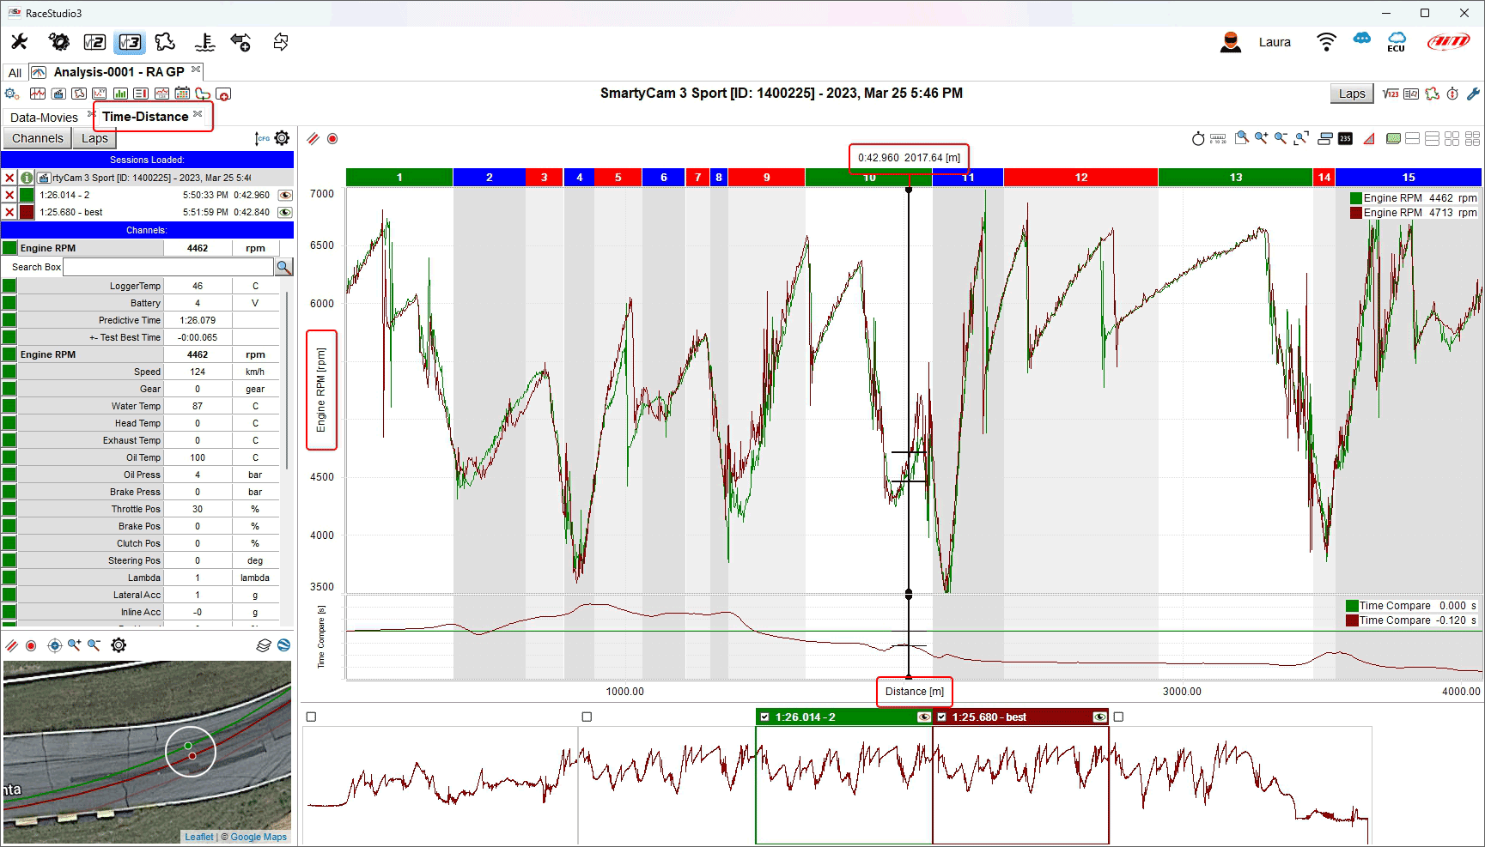Open the temperature sensor calibration icon
Screen dimensions: 1485x847
[204, 42]
